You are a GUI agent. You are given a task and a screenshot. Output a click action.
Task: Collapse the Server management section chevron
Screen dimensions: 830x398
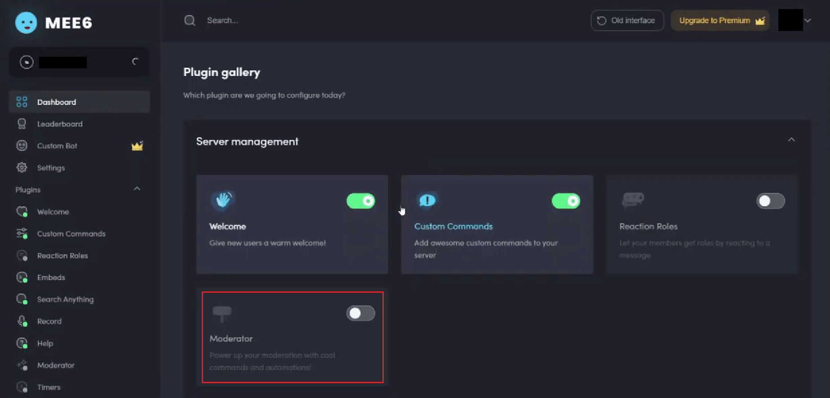pos(791,140)
